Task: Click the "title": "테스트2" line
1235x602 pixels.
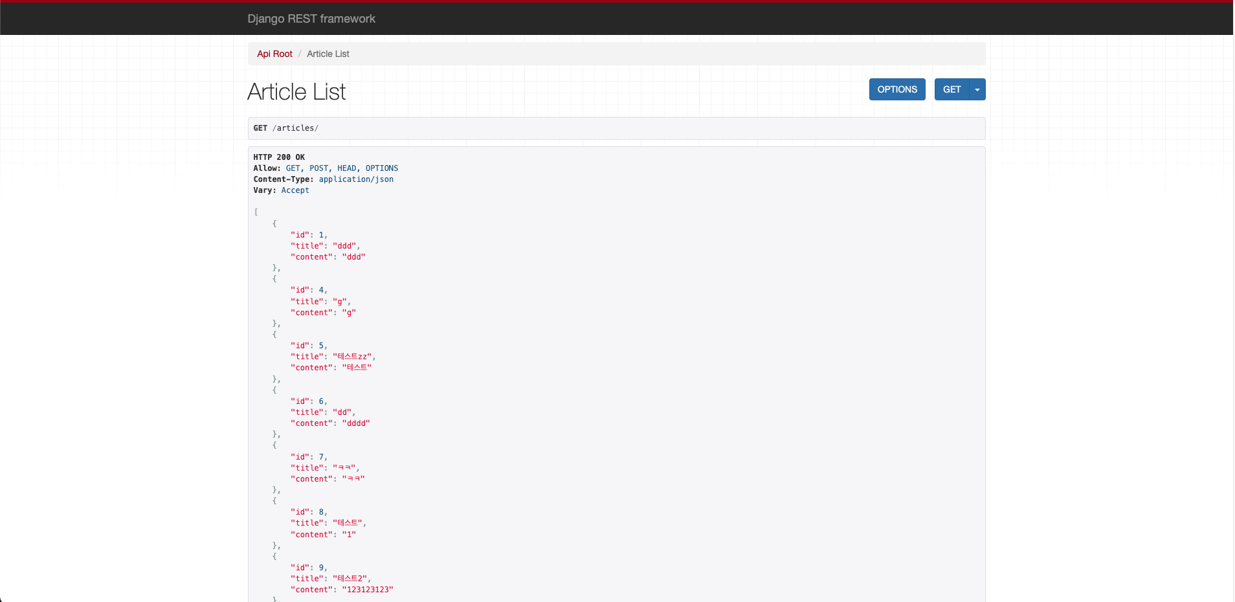Action: point(331,579)
